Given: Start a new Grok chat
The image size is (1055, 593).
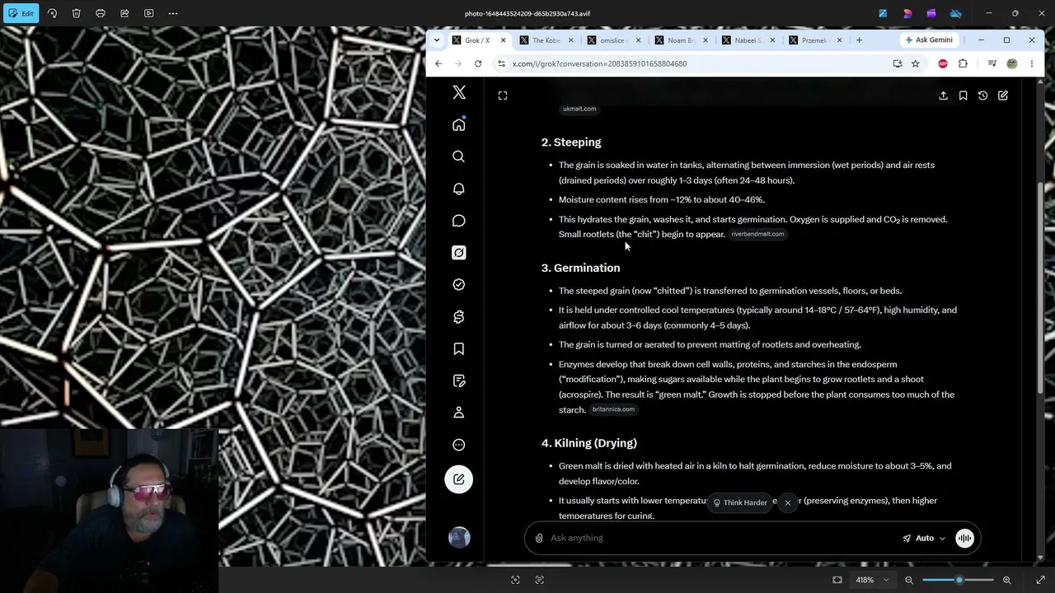Looking at the screenshot, I should (1003, 96).
